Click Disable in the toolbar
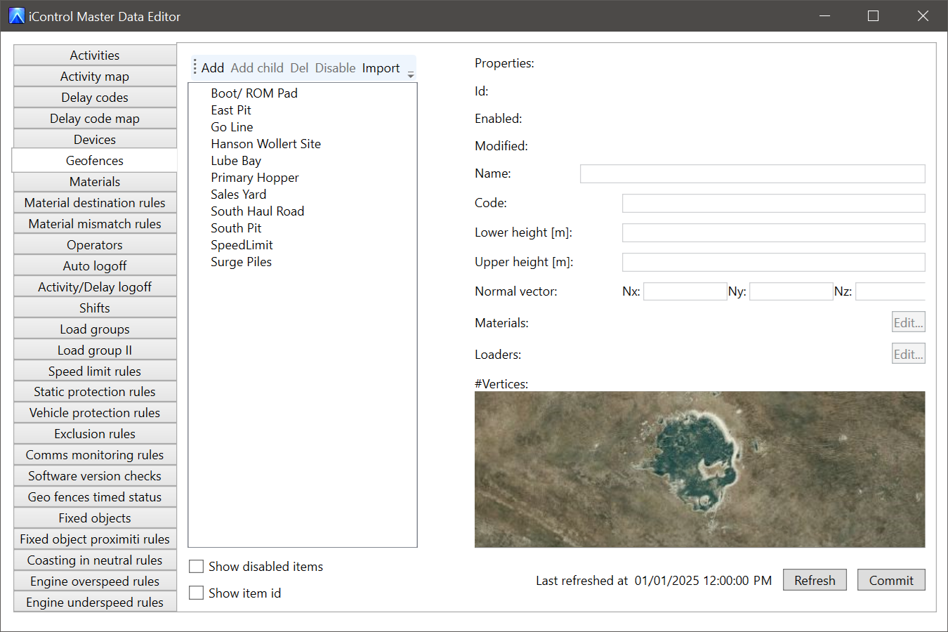This screenshot has width=948, height=632. [335, 68]
